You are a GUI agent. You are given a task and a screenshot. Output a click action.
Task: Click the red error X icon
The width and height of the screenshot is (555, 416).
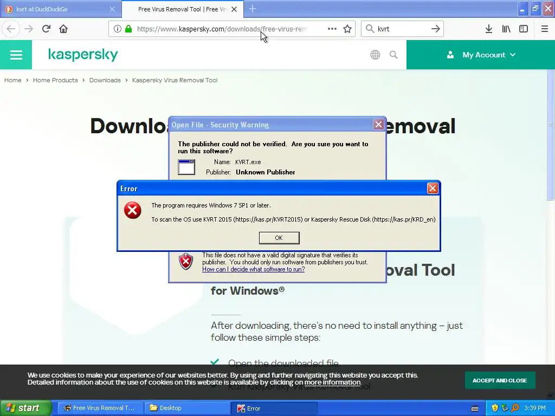coord(133,211)
